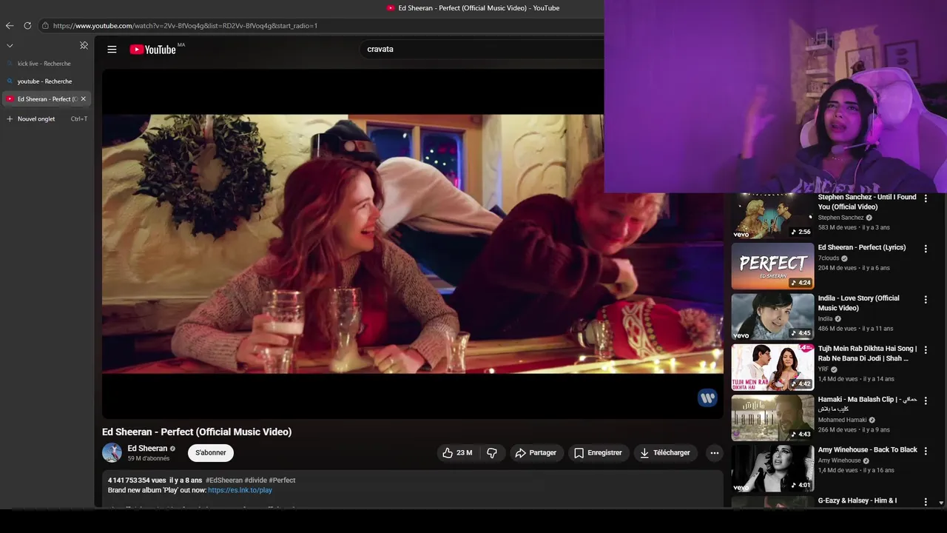
Task: Click the video title 'Ed Sheeran - Perfect (Official Music Video)'
Action: 197,432
